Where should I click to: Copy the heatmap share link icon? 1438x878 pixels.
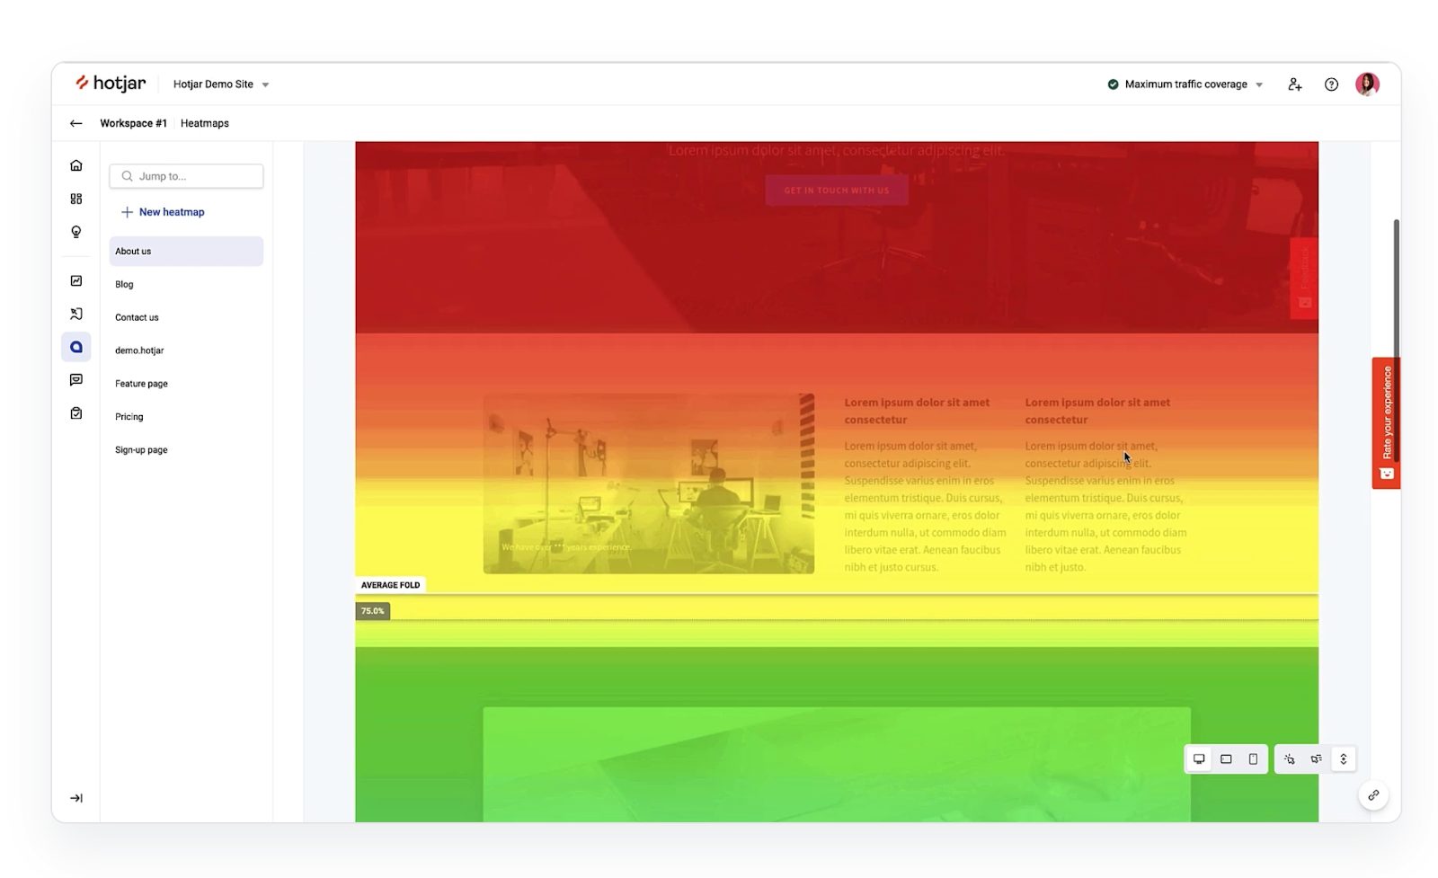[1373, 795]
